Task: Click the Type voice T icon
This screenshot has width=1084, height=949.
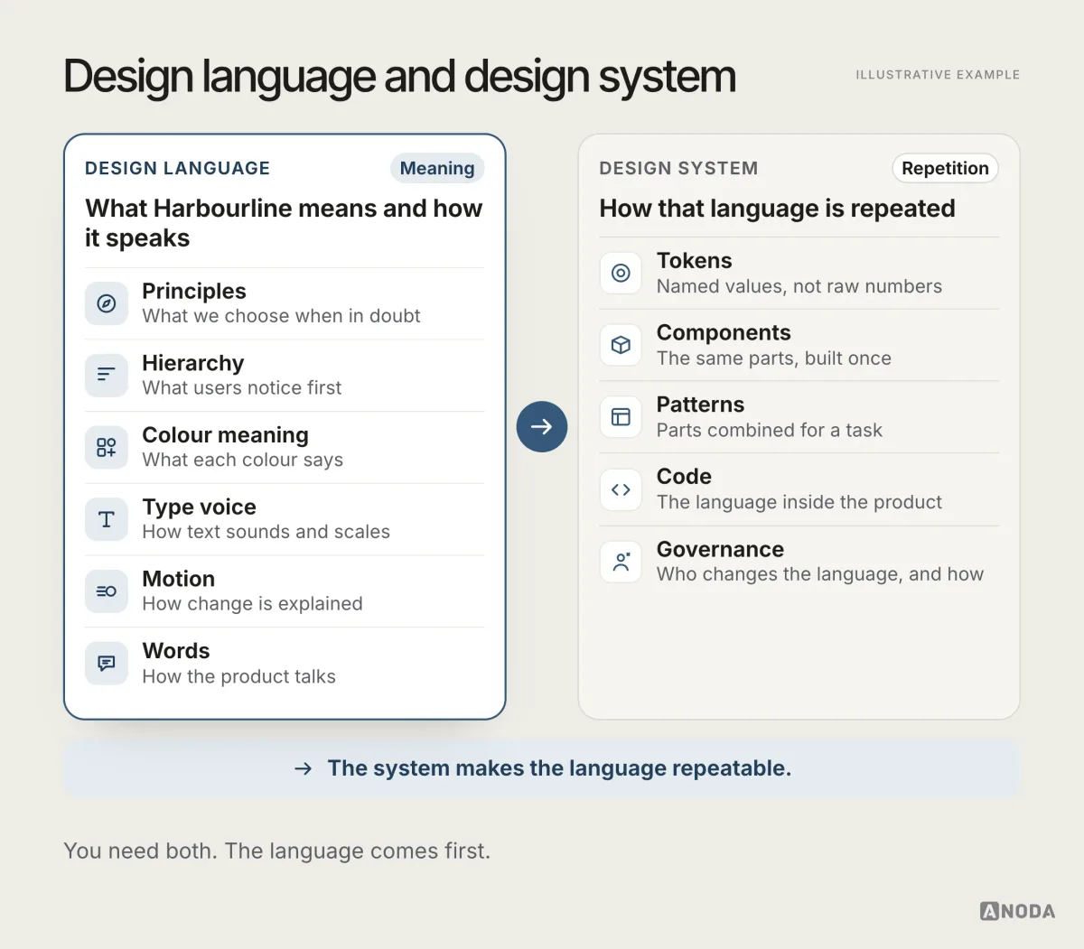Action: pos(107,519)
